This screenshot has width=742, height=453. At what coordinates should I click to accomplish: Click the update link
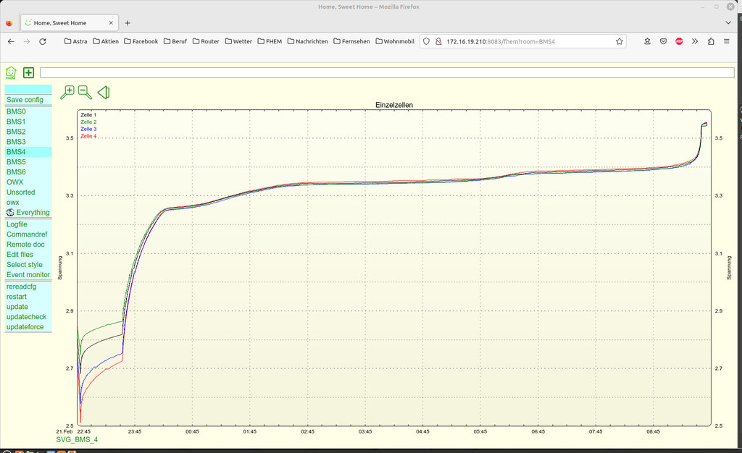(x=17, y=307)
